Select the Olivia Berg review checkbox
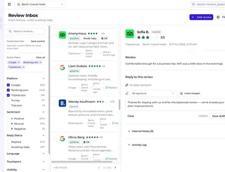 (55, 139)
